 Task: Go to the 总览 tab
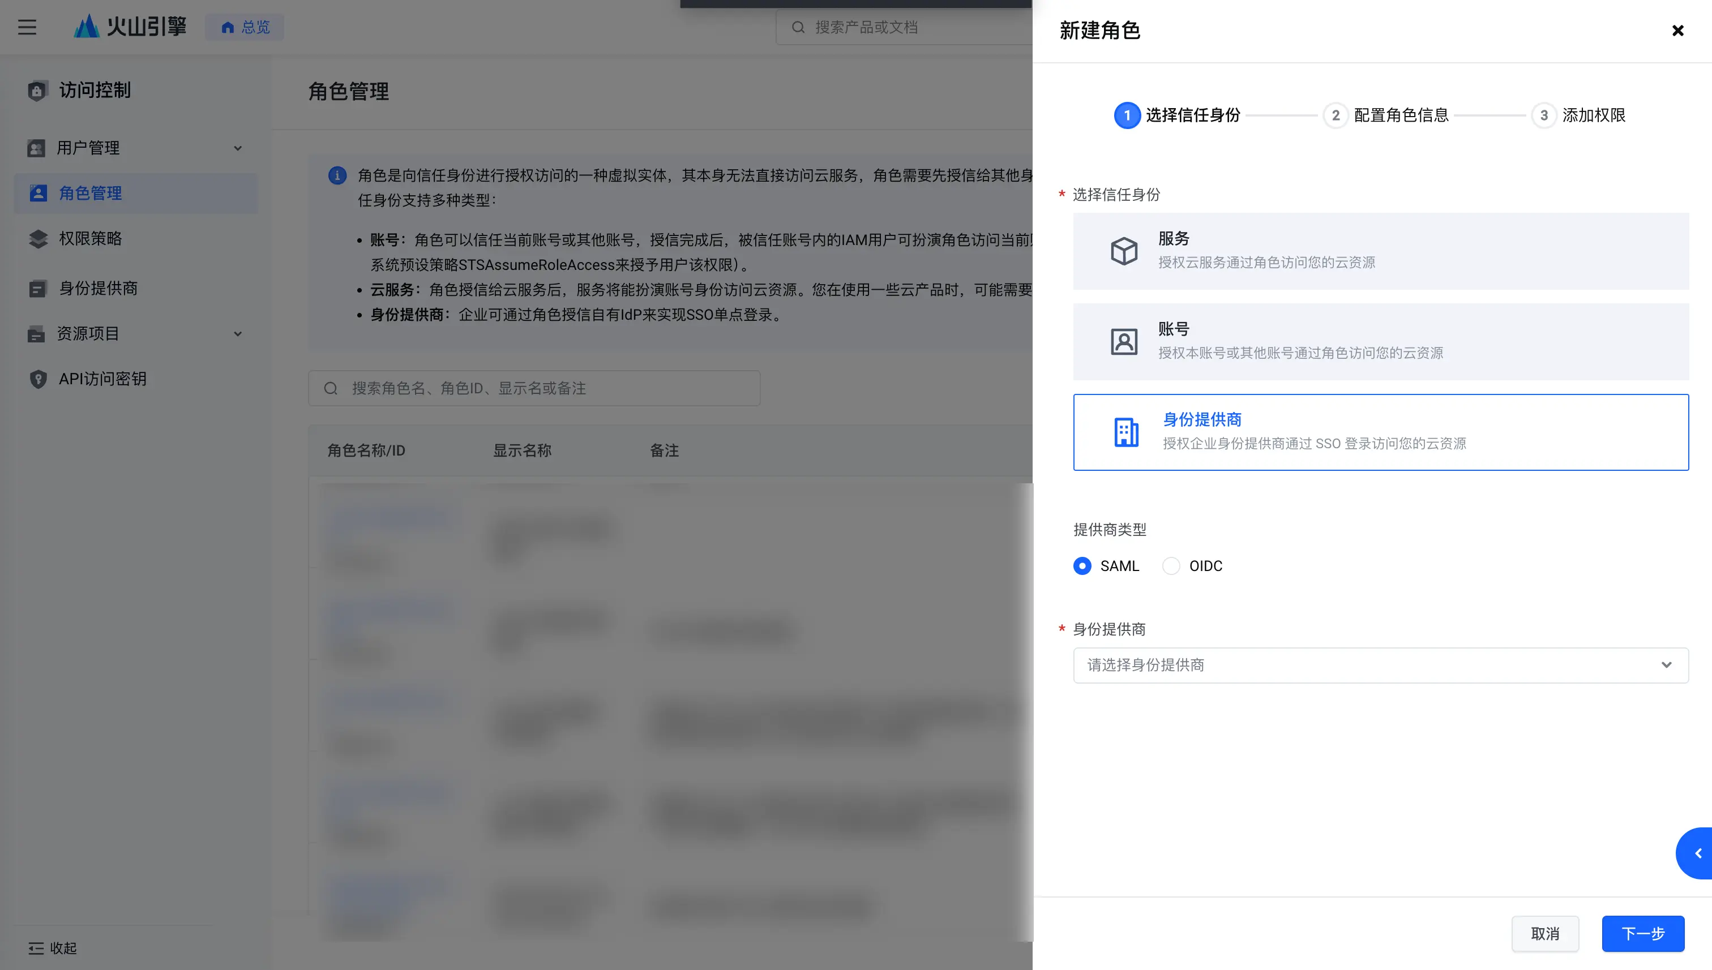click(245, 27)
